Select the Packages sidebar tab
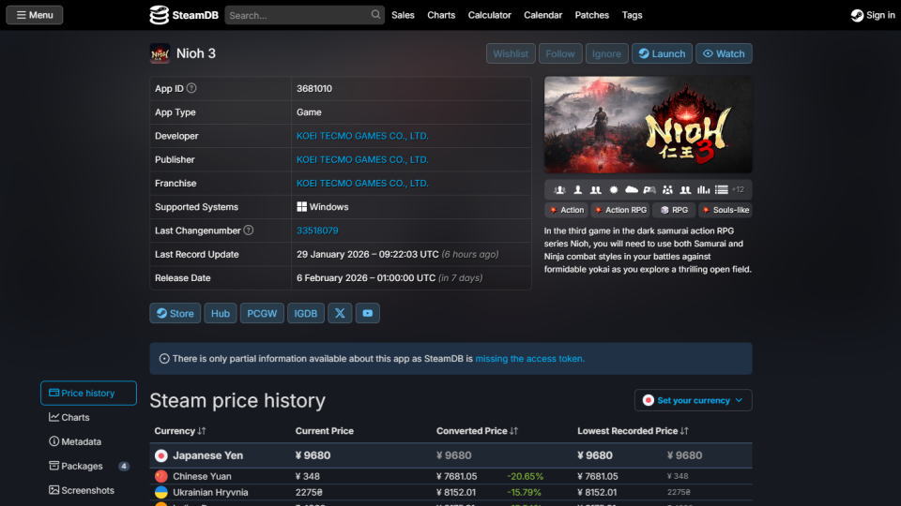901x506 pixels. pos(88,466)
